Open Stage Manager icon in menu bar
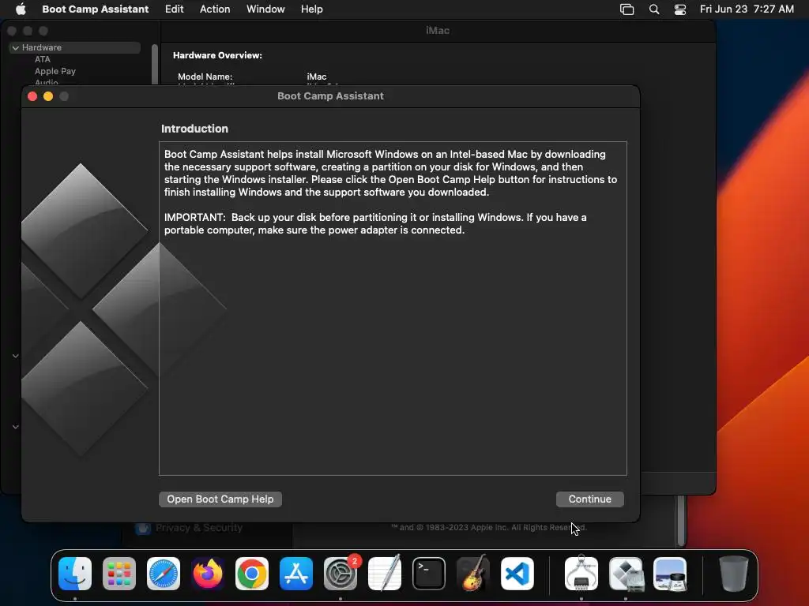Image resolution: width=809 pixels, height=606 pixels. (627, 9)
